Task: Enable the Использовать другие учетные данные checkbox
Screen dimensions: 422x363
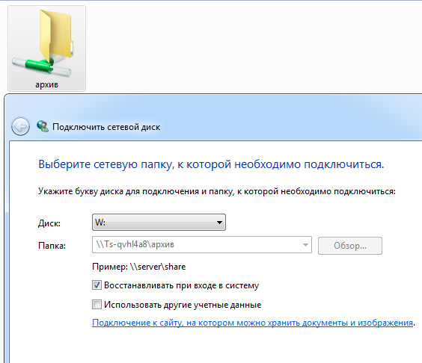Action: [97, 305]
